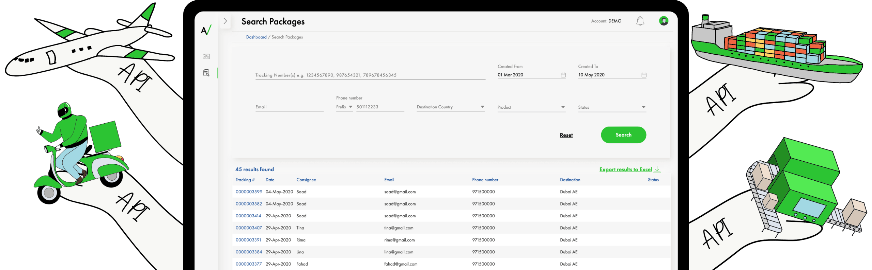Open the user profile avatar
The image size is (872, 270).
pos(663,21)
